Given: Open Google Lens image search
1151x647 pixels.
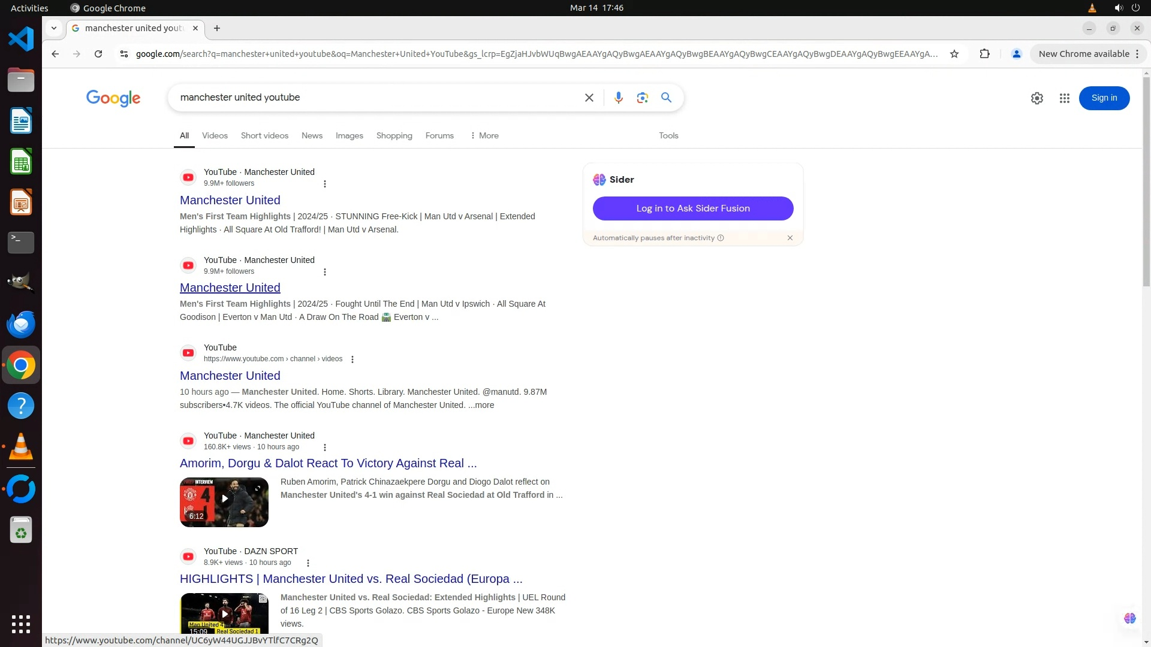Looking at the screenshot, I should point(642,98).
